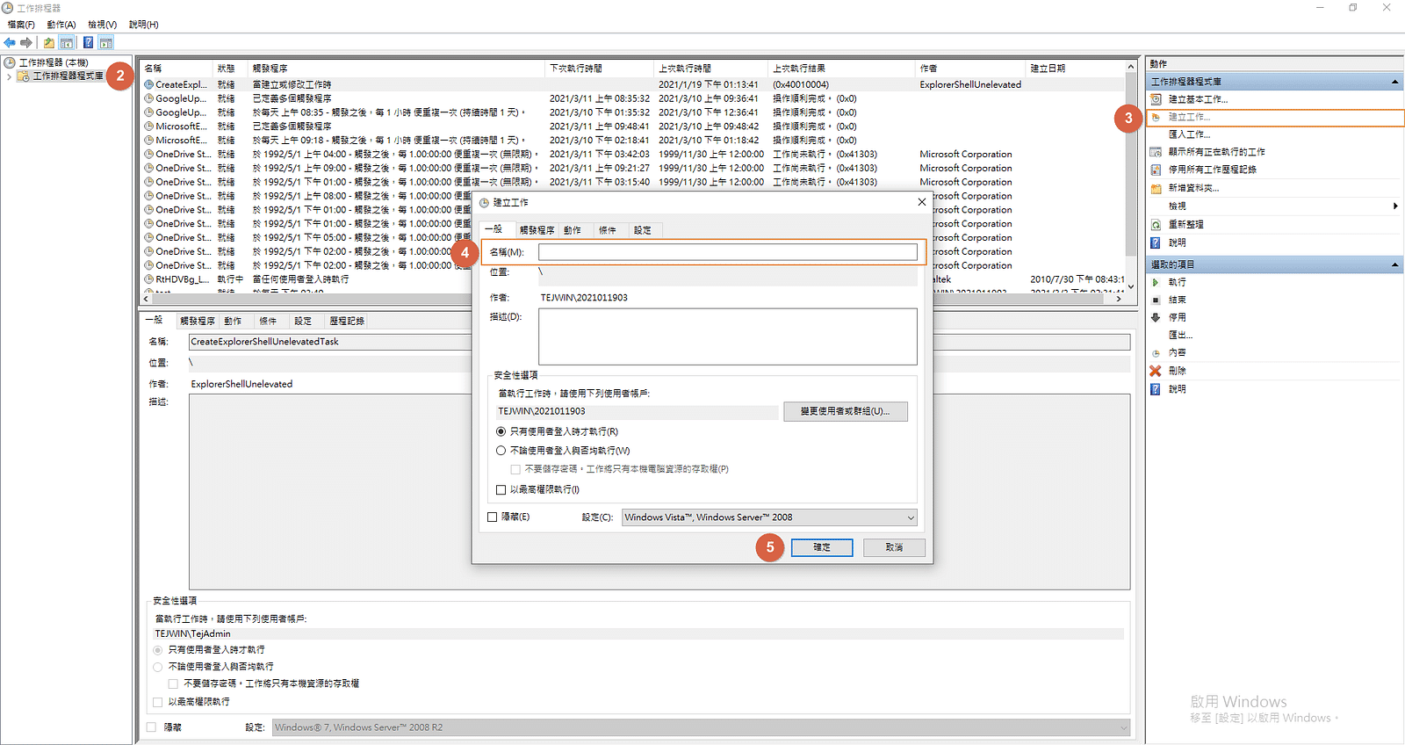Expand the 工作排程器程式庫 tree node
Screen dimensions: 1405x745
tap(10, 76)
